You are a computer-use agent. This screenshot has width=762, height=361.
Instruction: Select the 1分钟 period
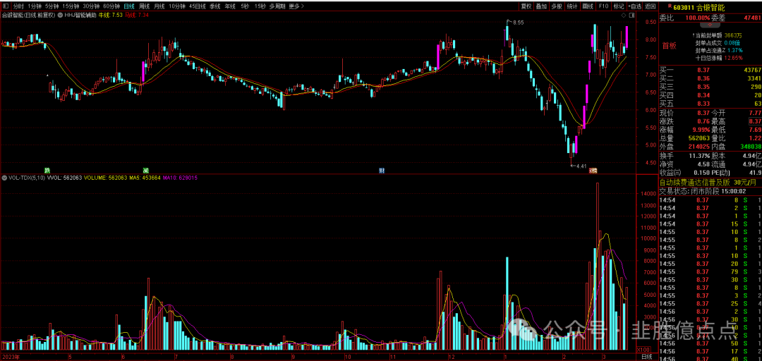pyautogui.click(x=35, y=7)
